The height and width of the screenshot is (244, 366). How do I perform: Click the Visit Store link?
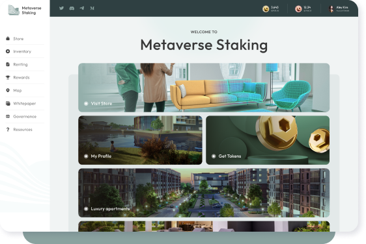coord(102,104)
